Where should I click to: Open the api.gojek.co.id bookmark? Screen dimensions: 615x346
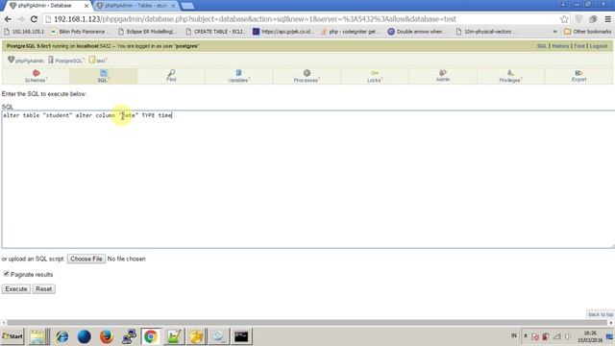283,32
